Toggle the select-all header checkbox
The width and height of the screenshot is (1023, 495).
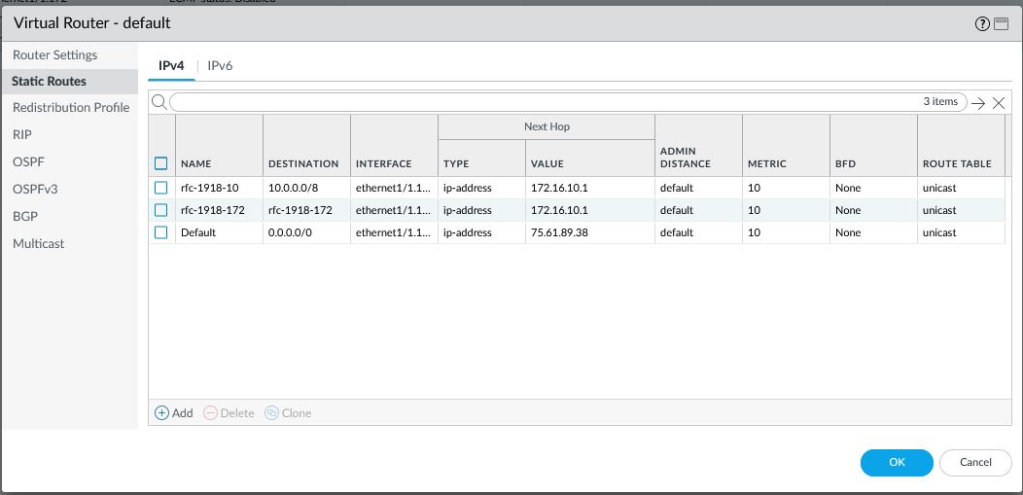click(x=161, y=163)
